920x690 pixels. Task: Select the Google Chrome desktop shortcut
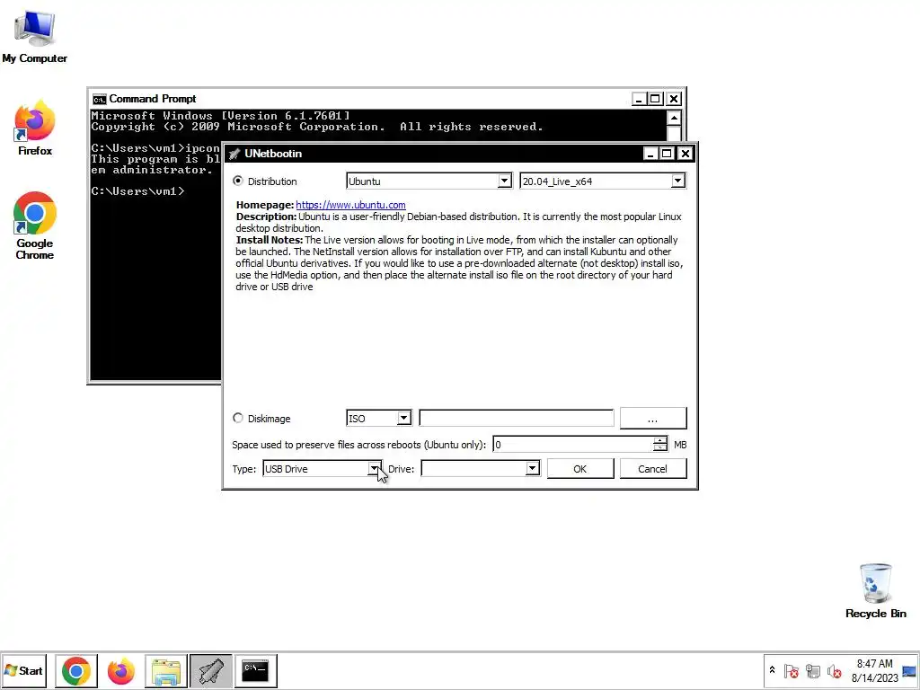pyautogui.click(x=35, y=226)
